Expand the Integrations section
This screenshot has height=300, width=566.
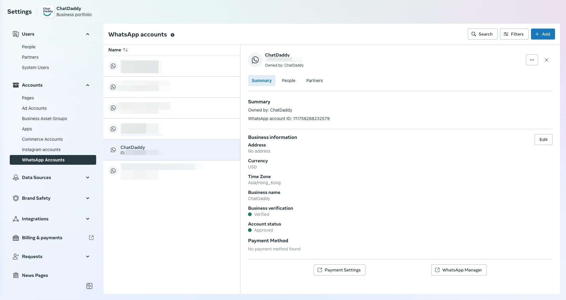(88, 219)
